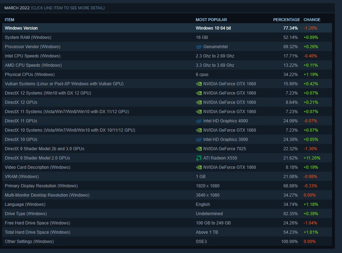Click NVIDIA logo beside GeForce 7025
The height and width of the screenshot is (253, 342).
[x=199, y=149]
